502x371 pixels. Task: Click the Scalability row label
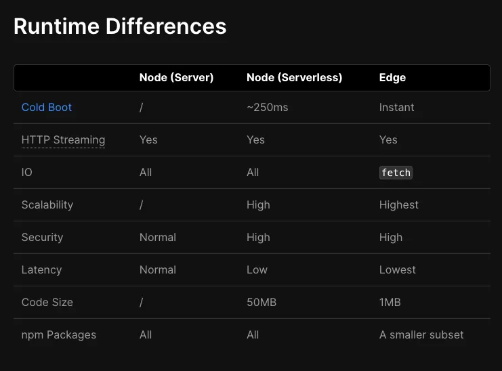pos(47,204)
